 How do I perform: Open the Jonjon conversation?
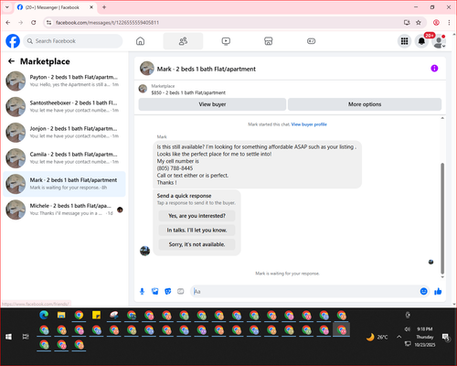(64, 133)
